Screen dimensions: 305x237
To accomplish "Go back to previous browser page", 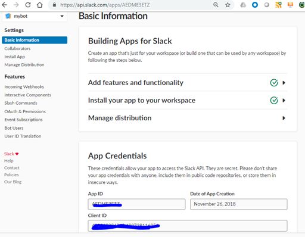I will click(x=4, y=5).
